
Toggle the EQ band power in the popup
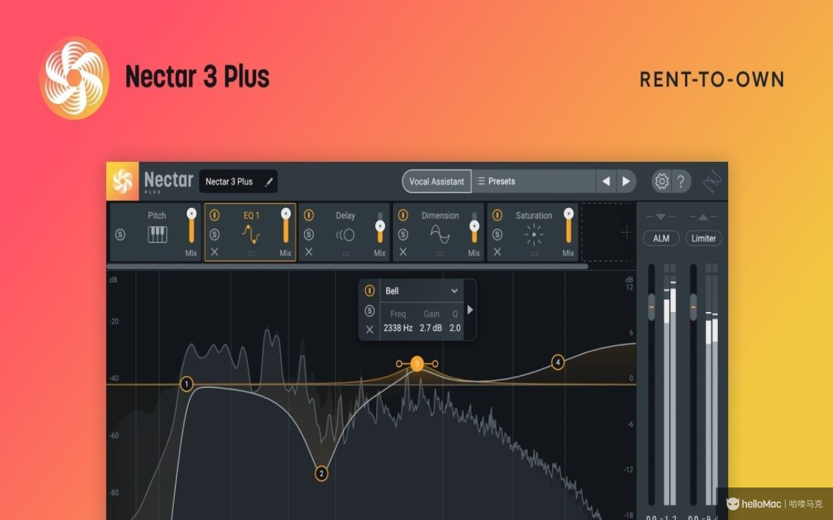370,291
